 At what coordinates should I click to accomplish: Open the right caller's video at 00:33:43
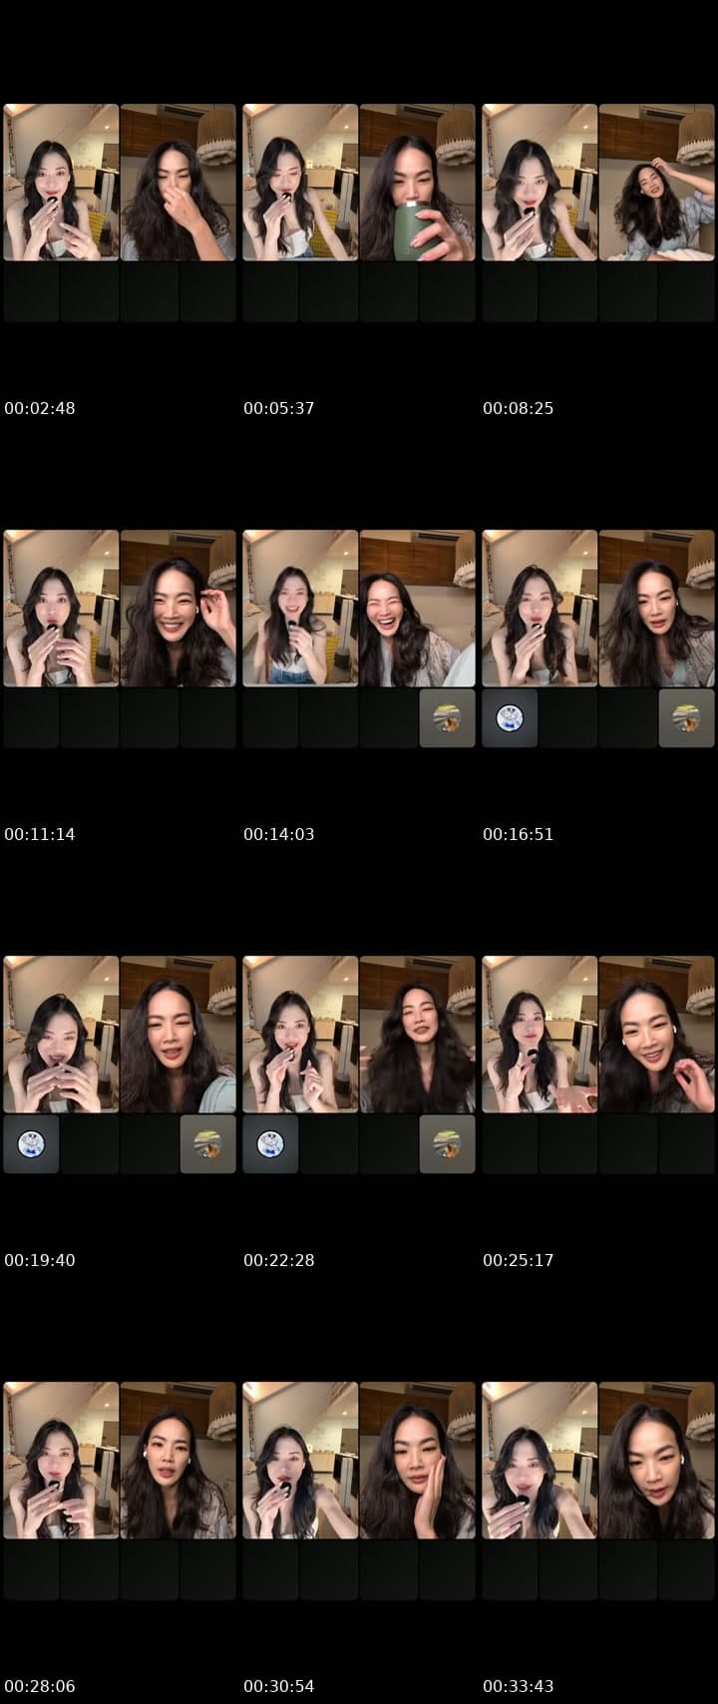[x=657, y=1461]
